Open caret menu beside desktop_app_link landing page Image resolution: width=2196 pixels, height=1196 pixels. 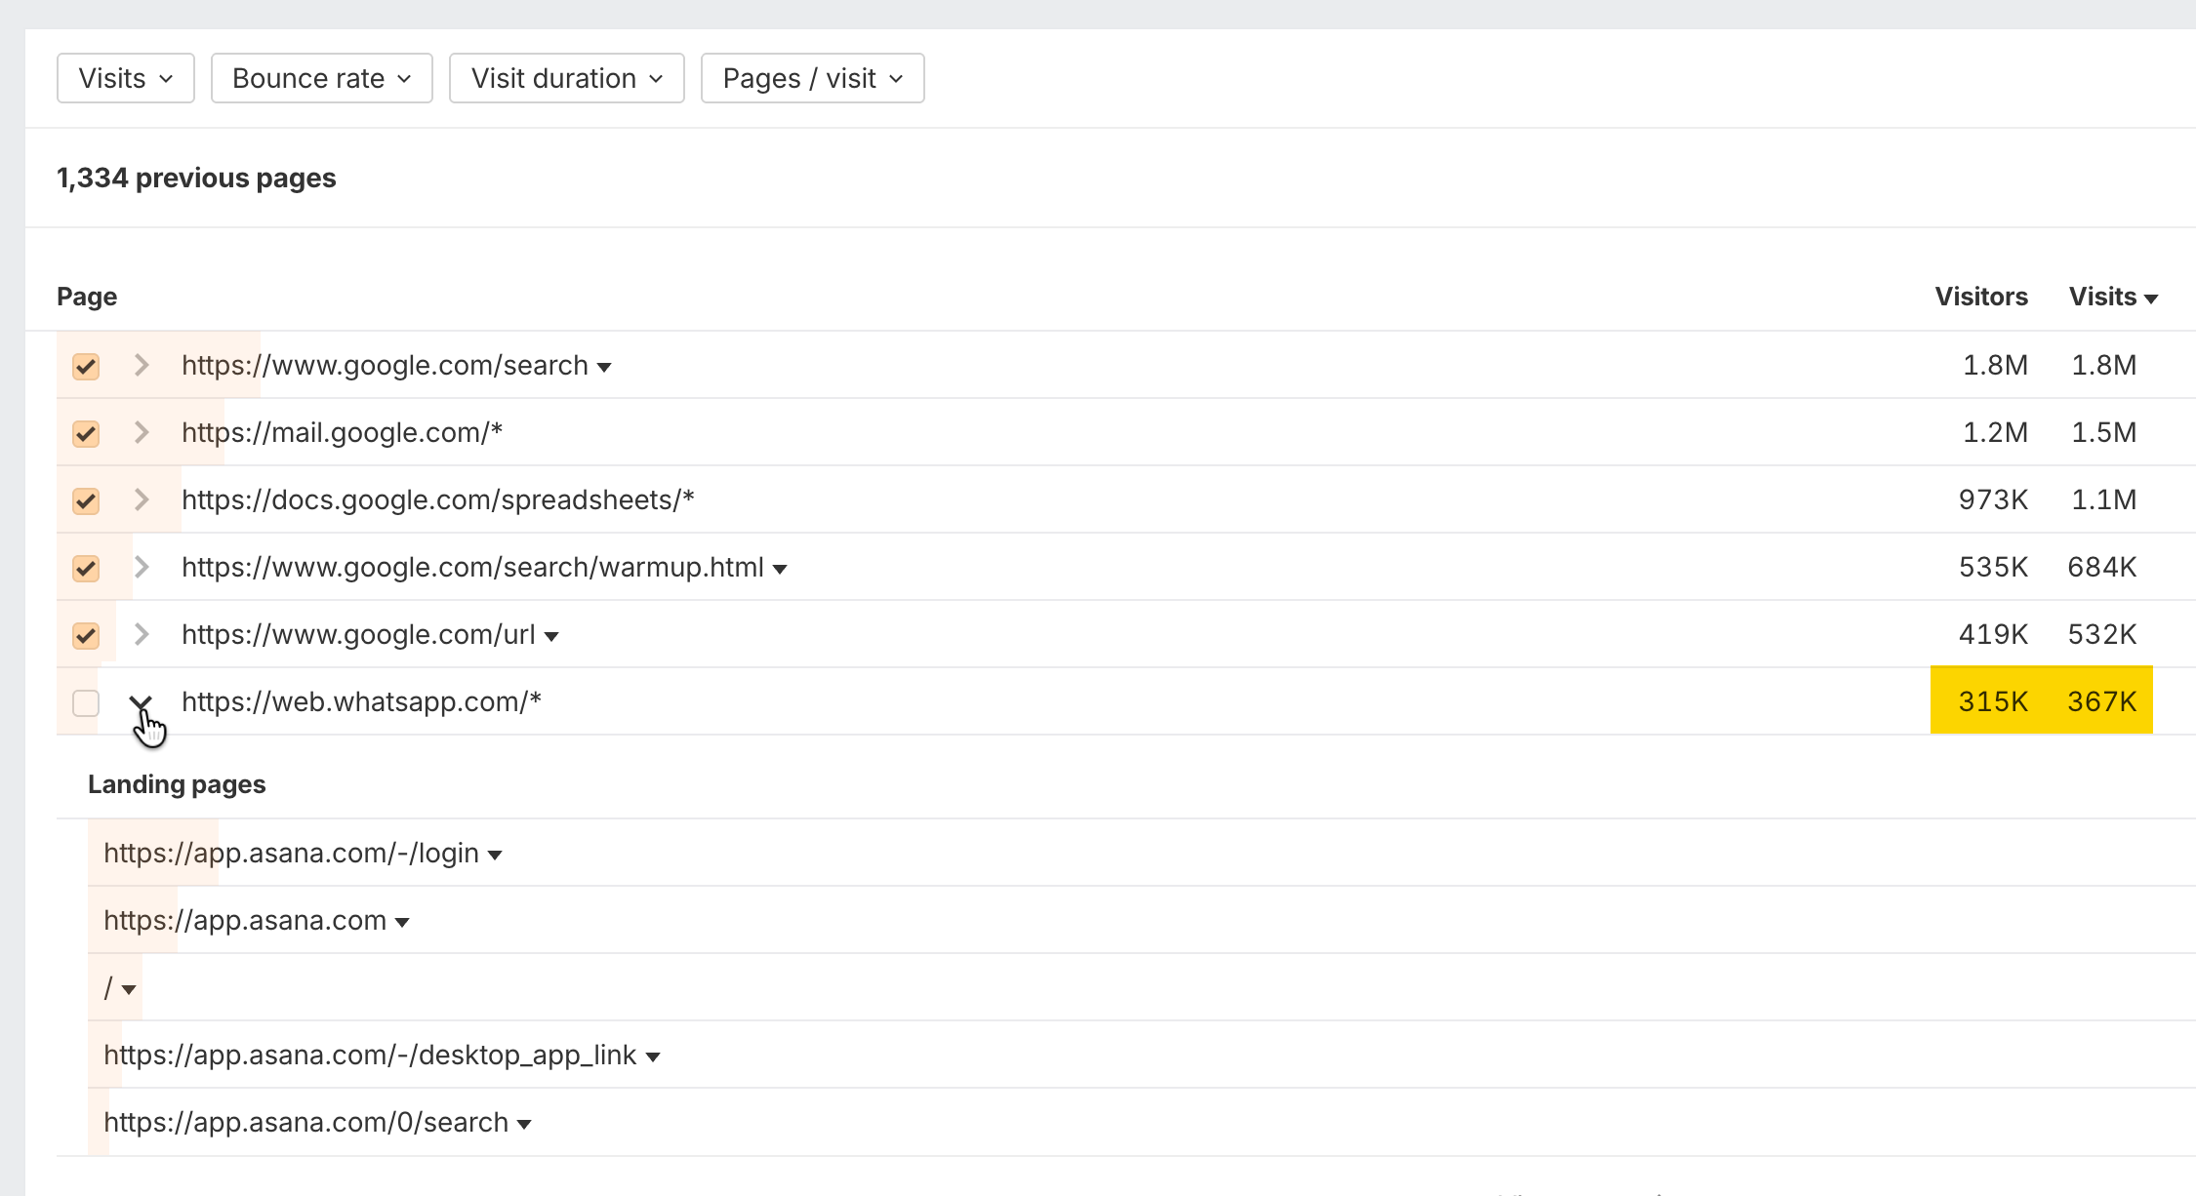pos(653,1057)
